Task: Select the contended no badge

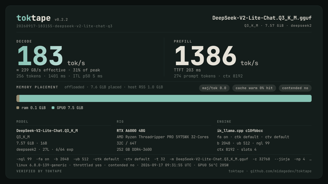Action: (295, 88)
